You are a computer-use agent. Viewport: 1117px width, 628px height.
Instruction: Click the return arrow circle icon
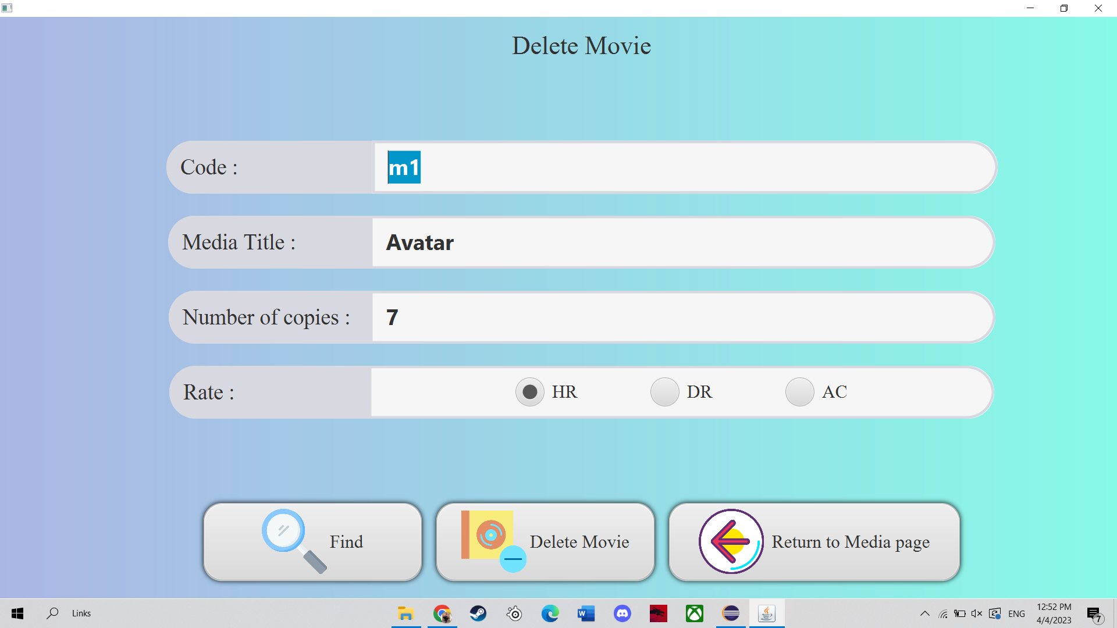click(x=731, y=541)
